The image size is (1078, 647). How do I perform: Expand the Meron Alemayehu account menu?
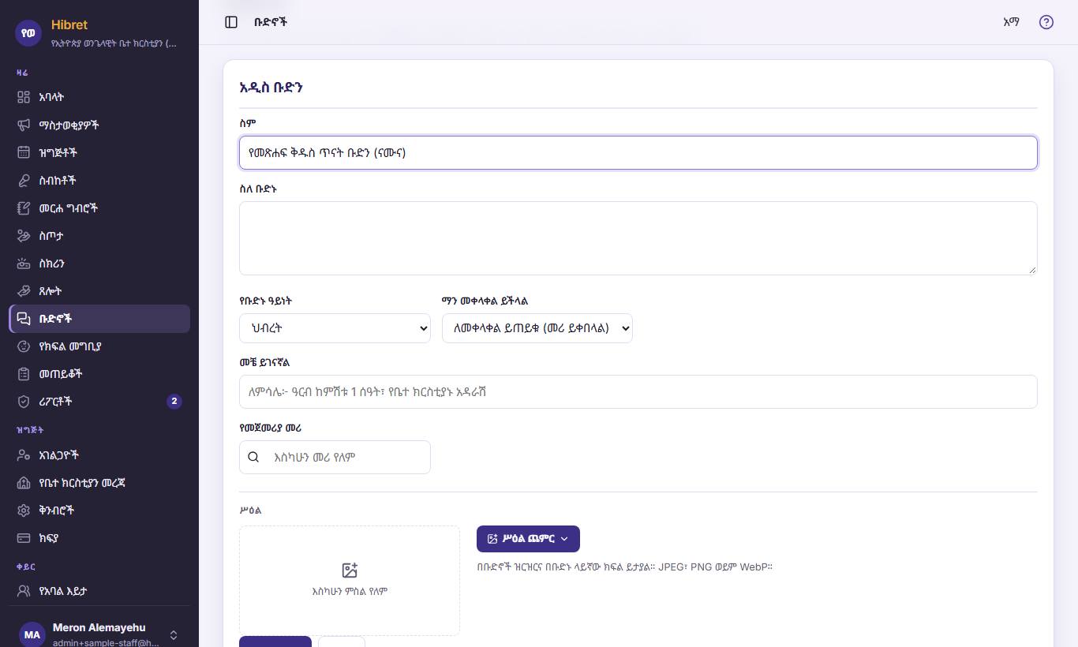[174, 634]
